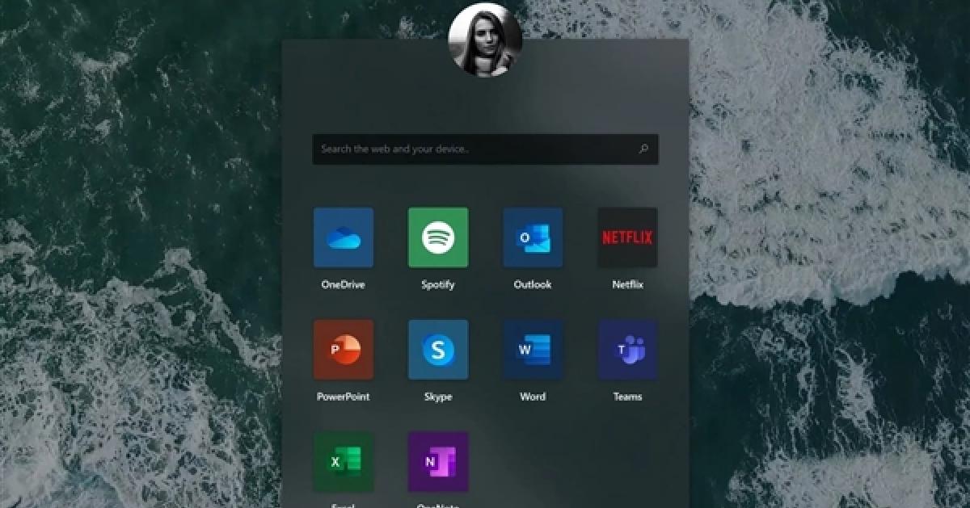Open the PowerPoint app icon
Viewport: 970px width, 508px height.
coord(344,350)
